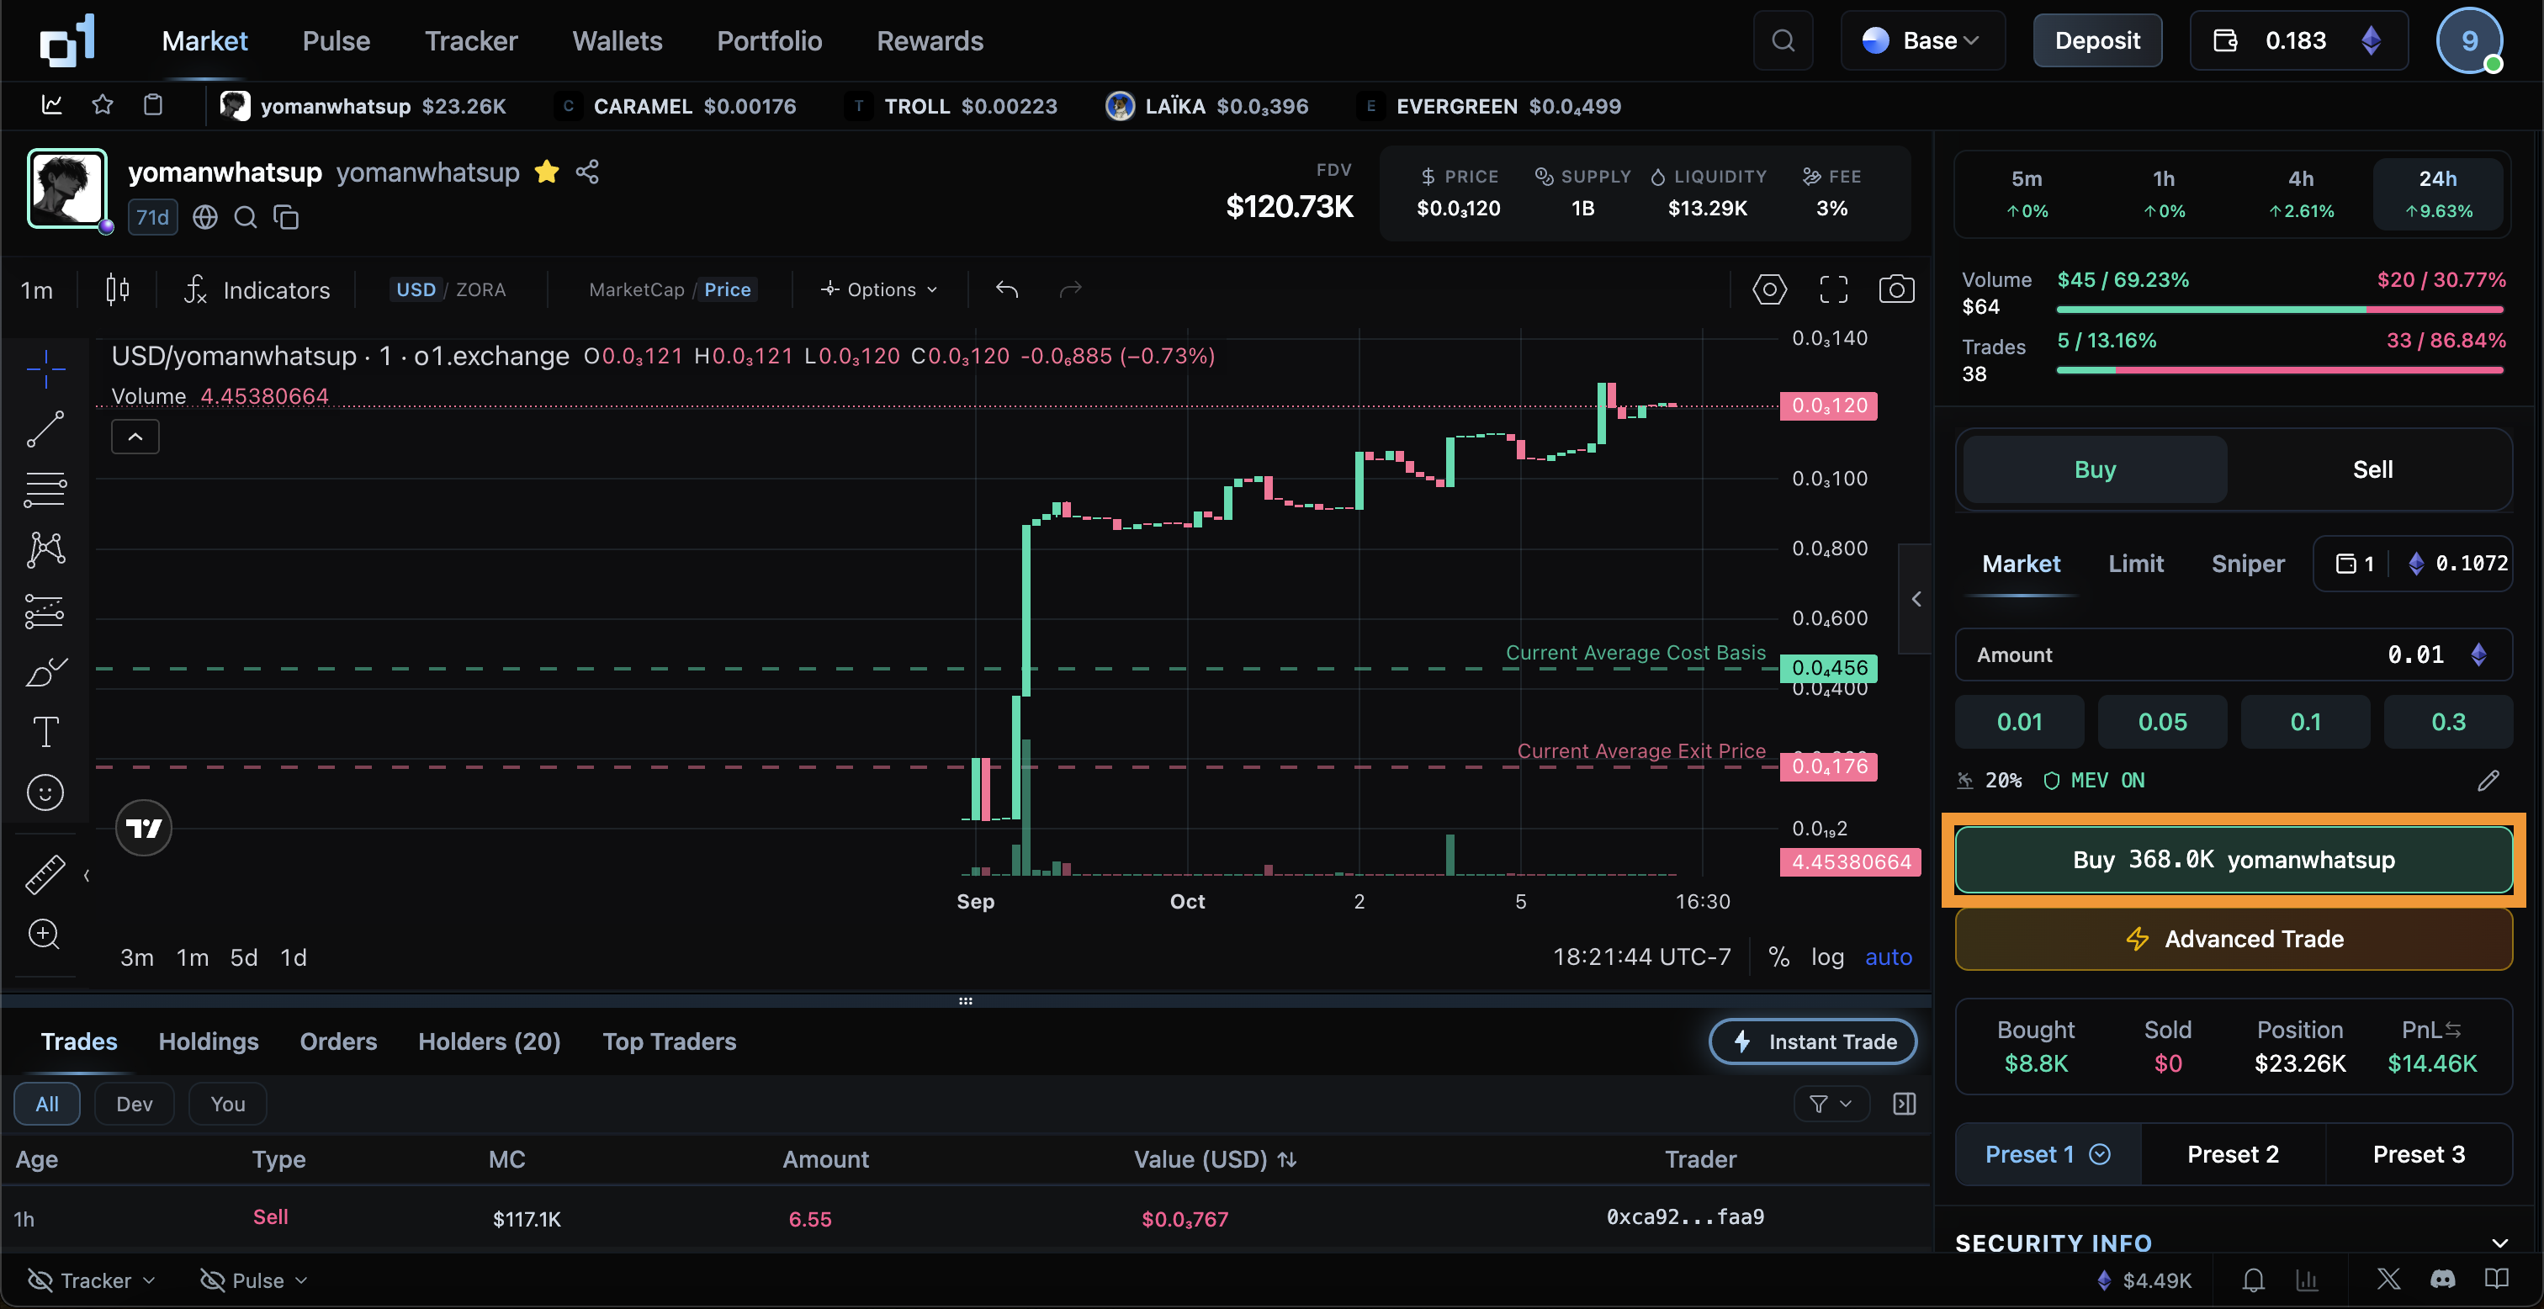This screenshot has height=1309, width=2544.
Task: Enter fullscreen chart mode
Action: tap(1833, 289)
